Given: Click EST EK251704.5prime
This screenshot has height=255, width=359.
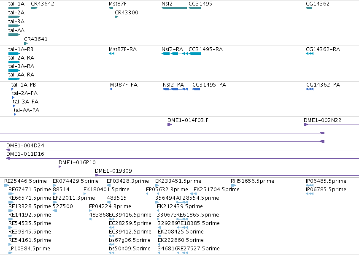Looking at the screenshot, I should pyautogui.click(x=216, y=190).
